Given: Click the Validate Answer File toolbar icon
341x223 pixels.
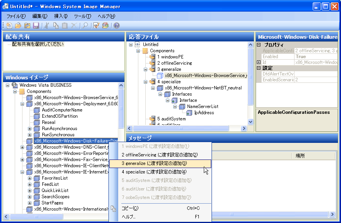Looking at the screenshot, I should coord(96,26).
